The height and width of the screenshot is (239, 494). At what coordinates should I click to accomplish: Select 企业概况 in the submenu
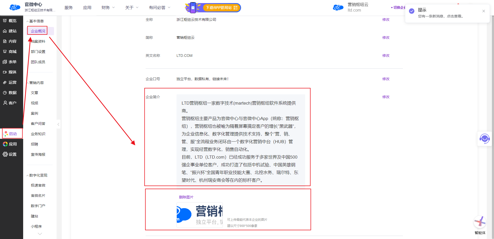coord(38,31)
